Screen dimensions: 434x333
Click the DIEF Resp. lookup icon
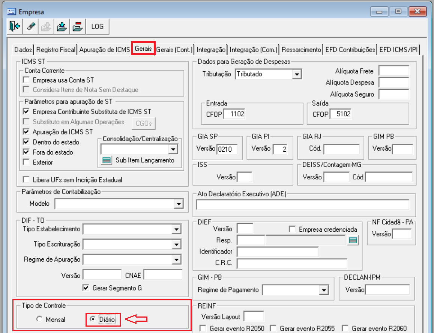pos(353,240)
